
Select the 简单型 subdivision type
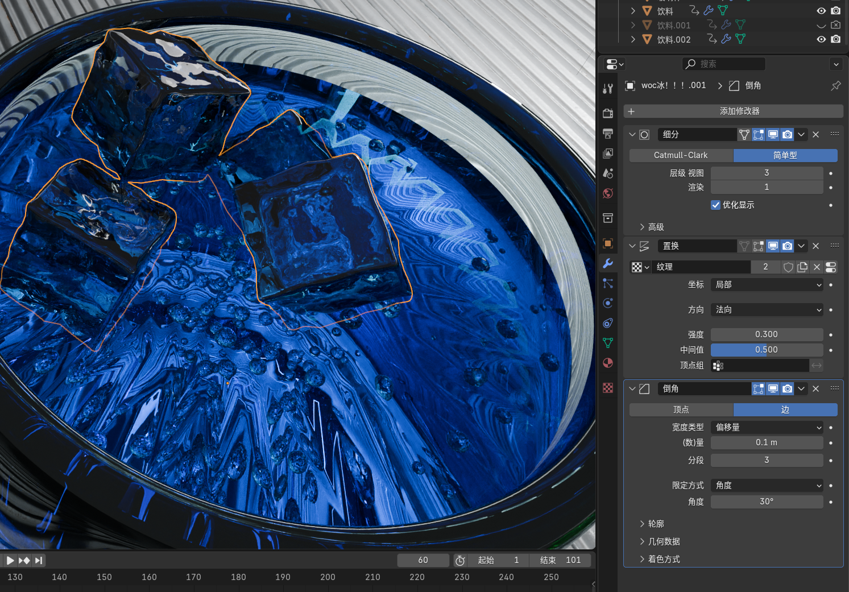[785, 155]
